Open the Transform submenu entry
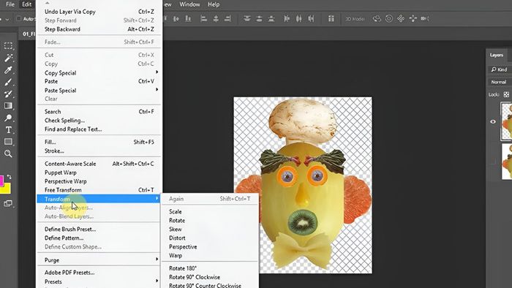512x288 pixels. (x=99, y=199)
